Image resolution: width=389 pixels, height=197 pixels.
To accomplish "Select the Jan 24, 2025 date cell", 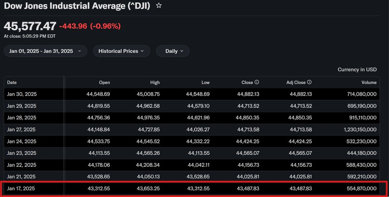I will tap(22, 141).
